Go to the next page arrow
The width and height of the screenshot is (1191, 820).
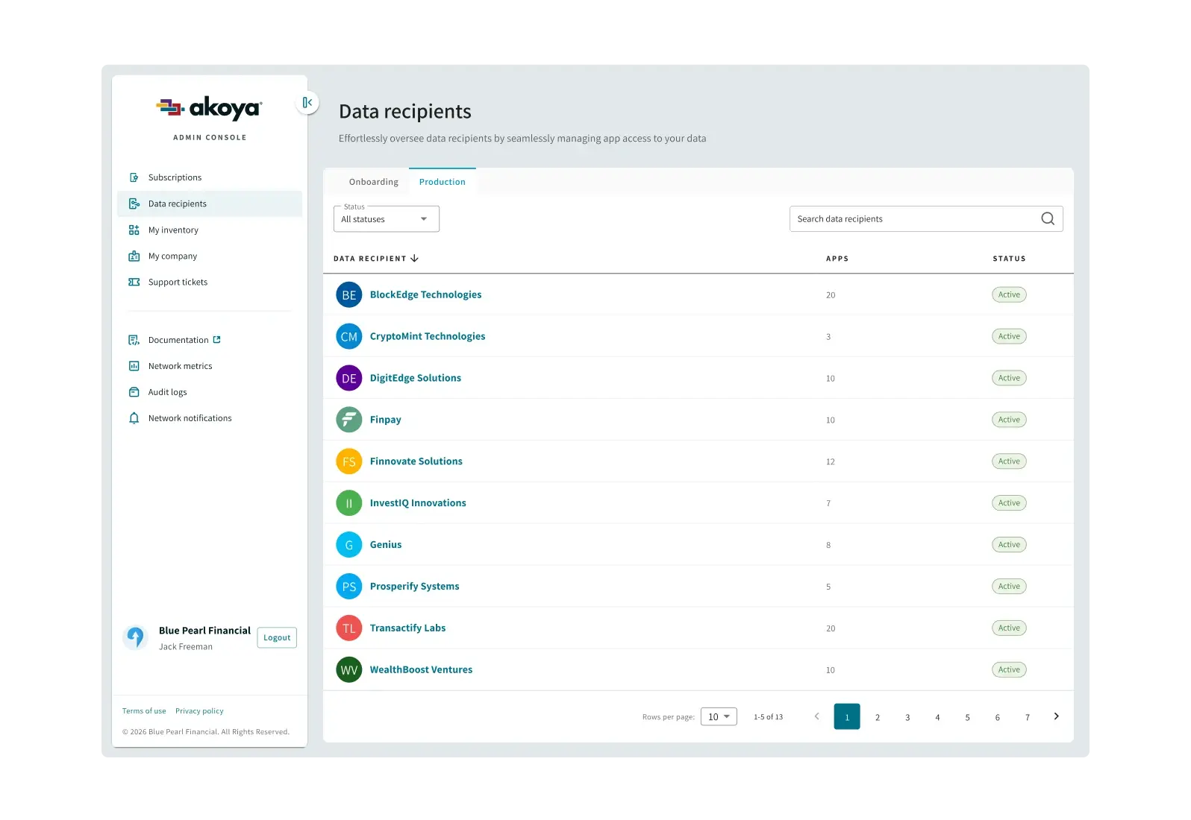coord(1056,716)
